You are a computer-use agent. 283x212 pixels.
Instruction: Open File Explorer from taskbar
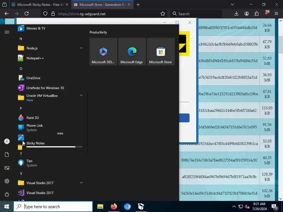click(x=100, y=206)
